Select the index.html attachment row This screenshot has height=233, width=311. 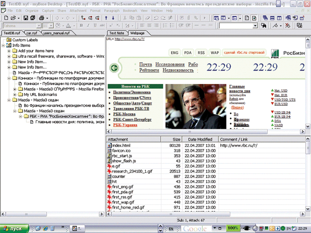(206, 145)
